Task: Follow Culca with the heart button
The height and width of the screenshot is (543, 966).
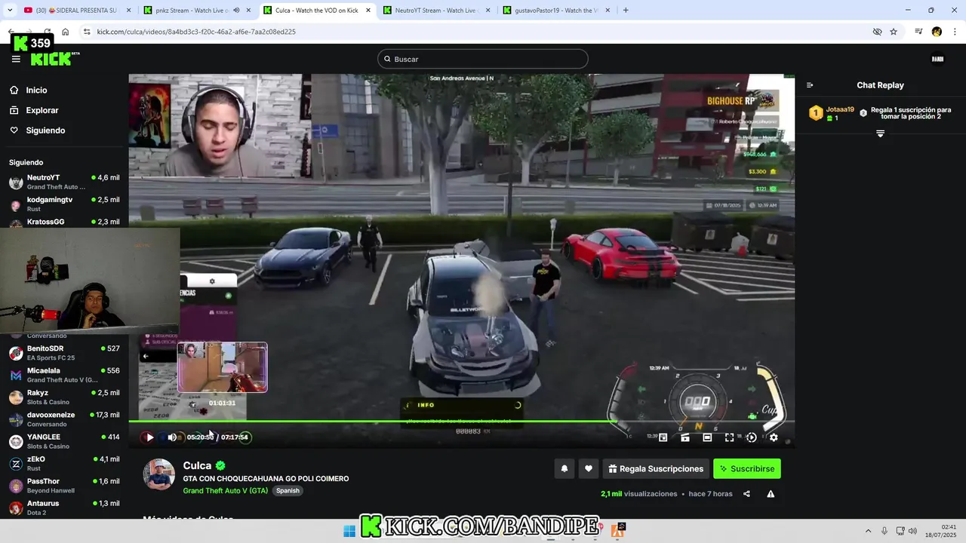Action: pyautogui.click(x=589, y=468)
